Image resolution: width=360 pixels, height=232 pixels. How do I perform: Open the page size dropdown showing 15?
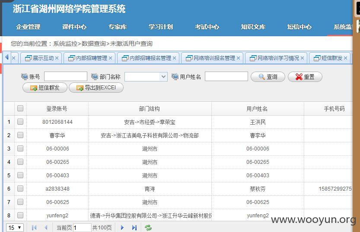coord(15,228)
